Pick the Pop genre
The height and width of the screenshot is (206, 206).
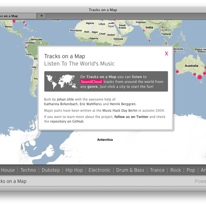(x=191, y=170)
